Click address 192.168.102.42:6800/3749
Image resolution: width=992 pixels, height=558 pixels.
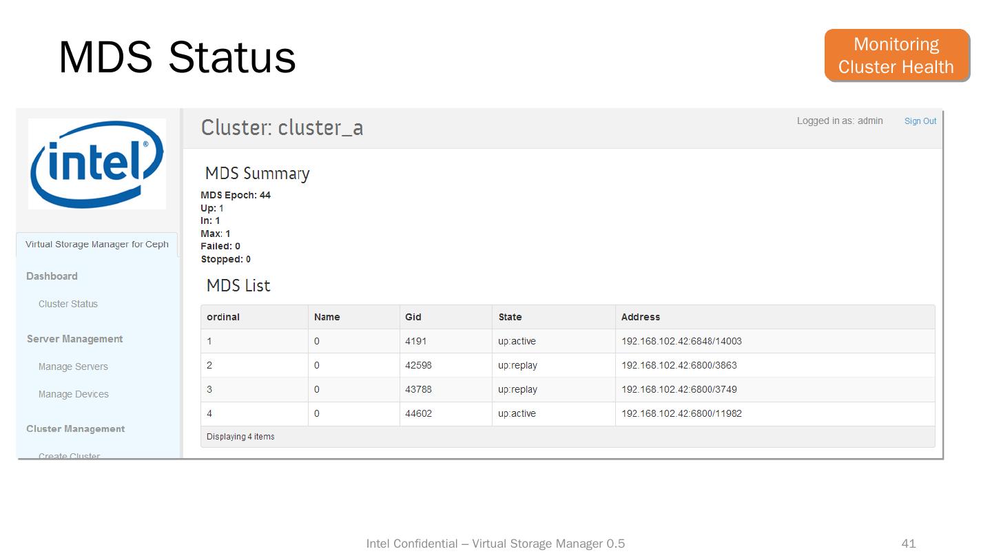[x=679, y=389]
